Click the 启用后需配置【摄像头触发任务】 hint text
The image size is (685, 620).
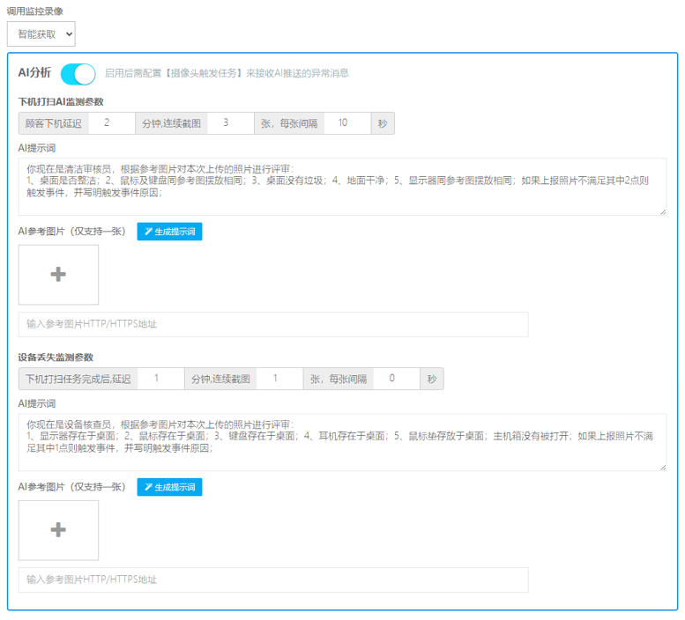pos(227,73)
